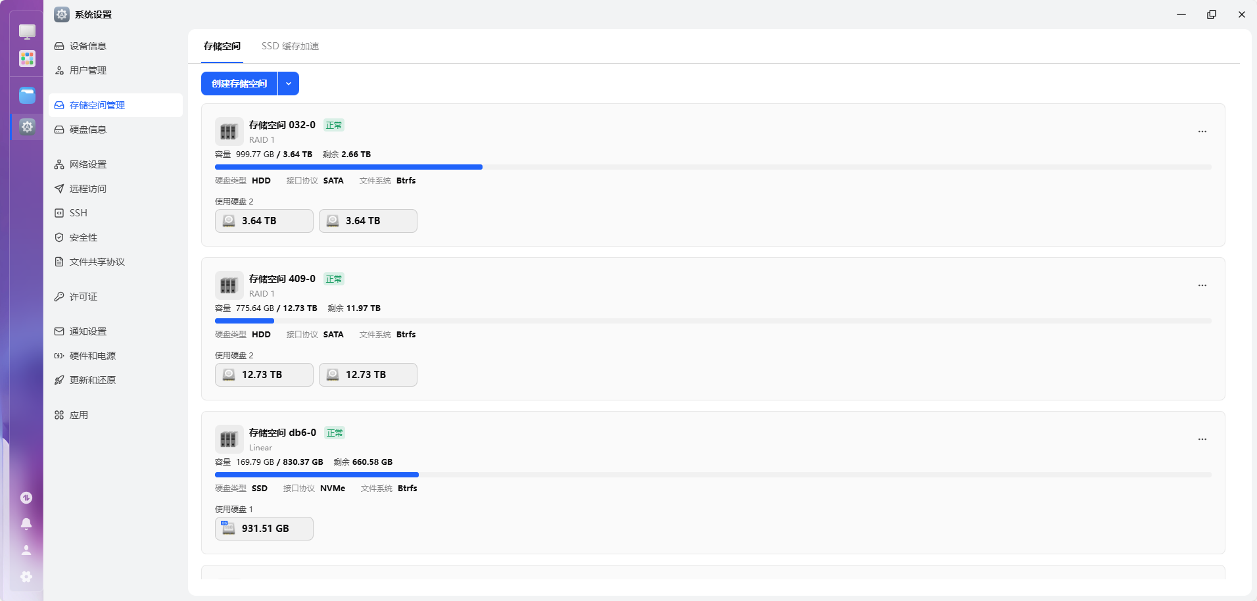This screenshot has width=1257, height=601.
Task: Open the user profile icon in dock
Action: click(x=26, y=550)
